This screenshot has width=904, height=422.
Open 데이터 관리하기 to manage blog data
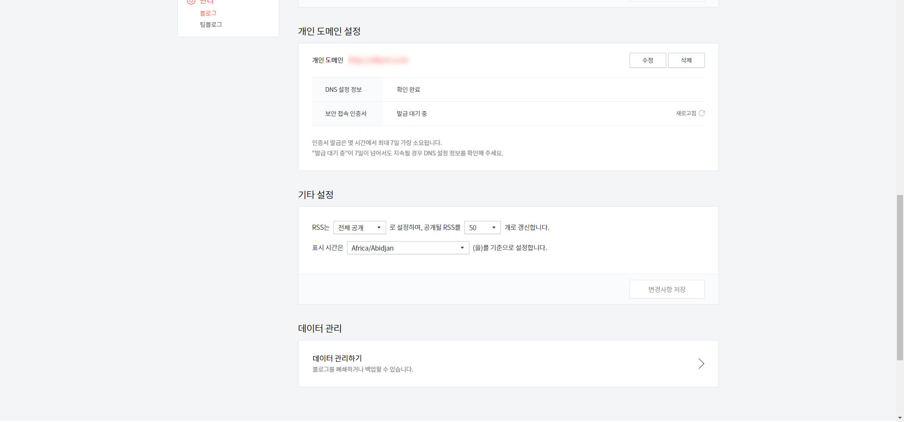[337, 358]
